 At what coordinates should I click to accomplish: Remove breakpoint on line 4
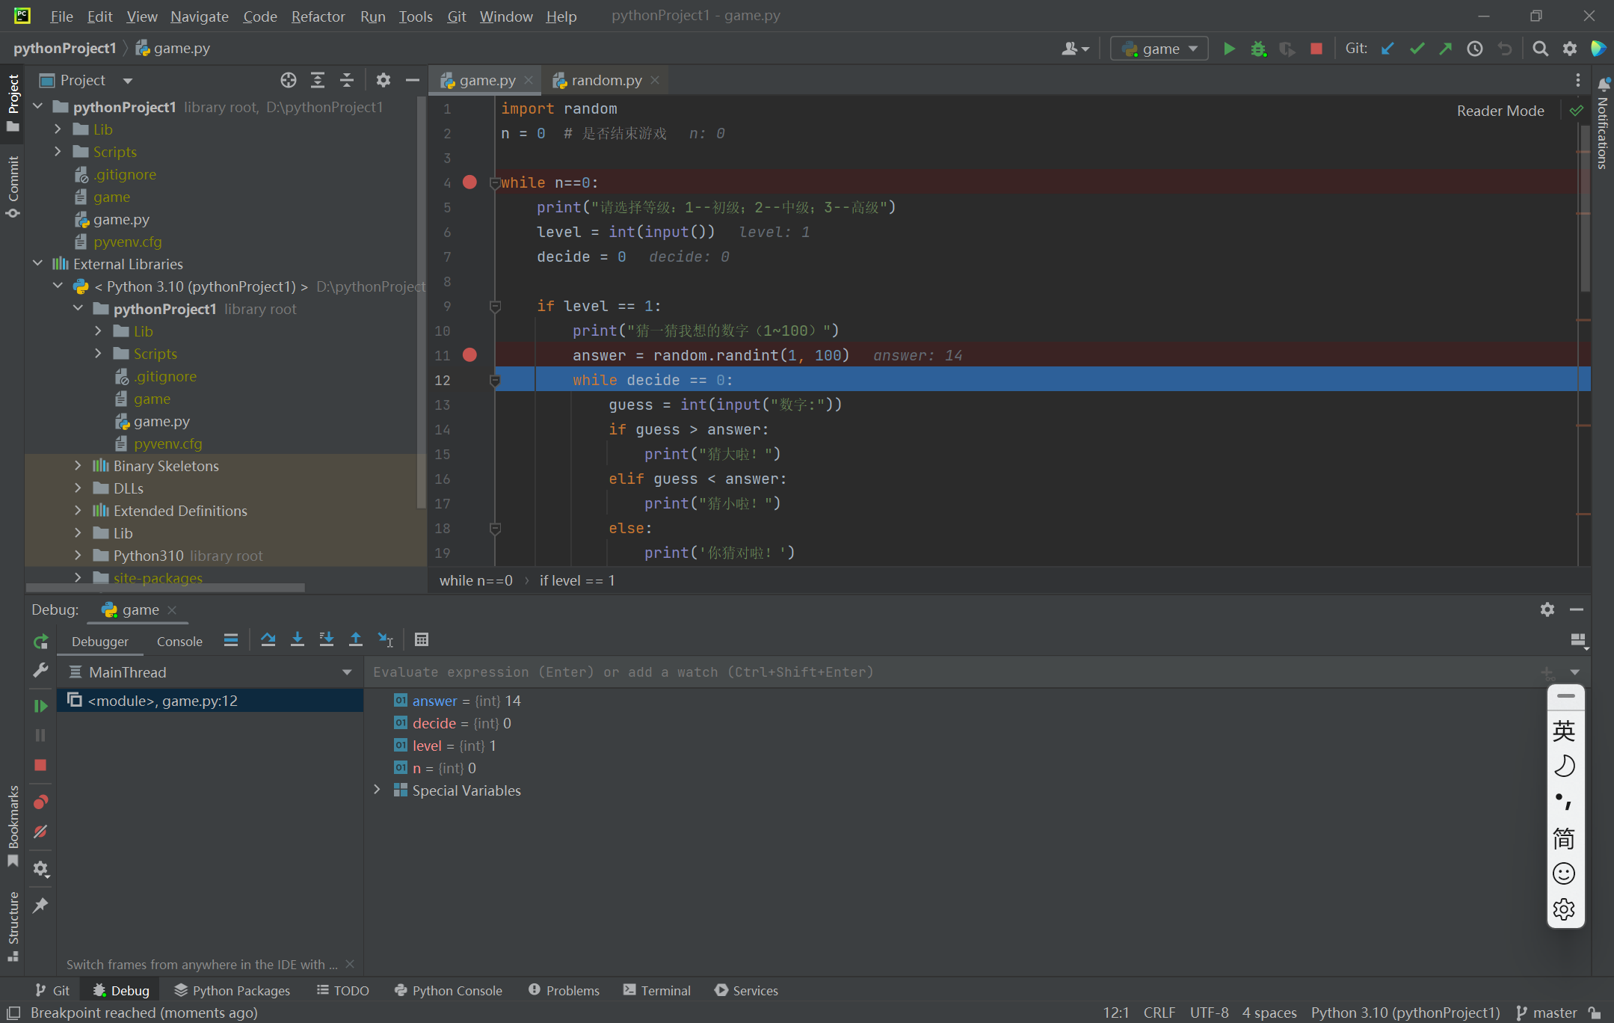pyautogui.click(x=469, y=182)
